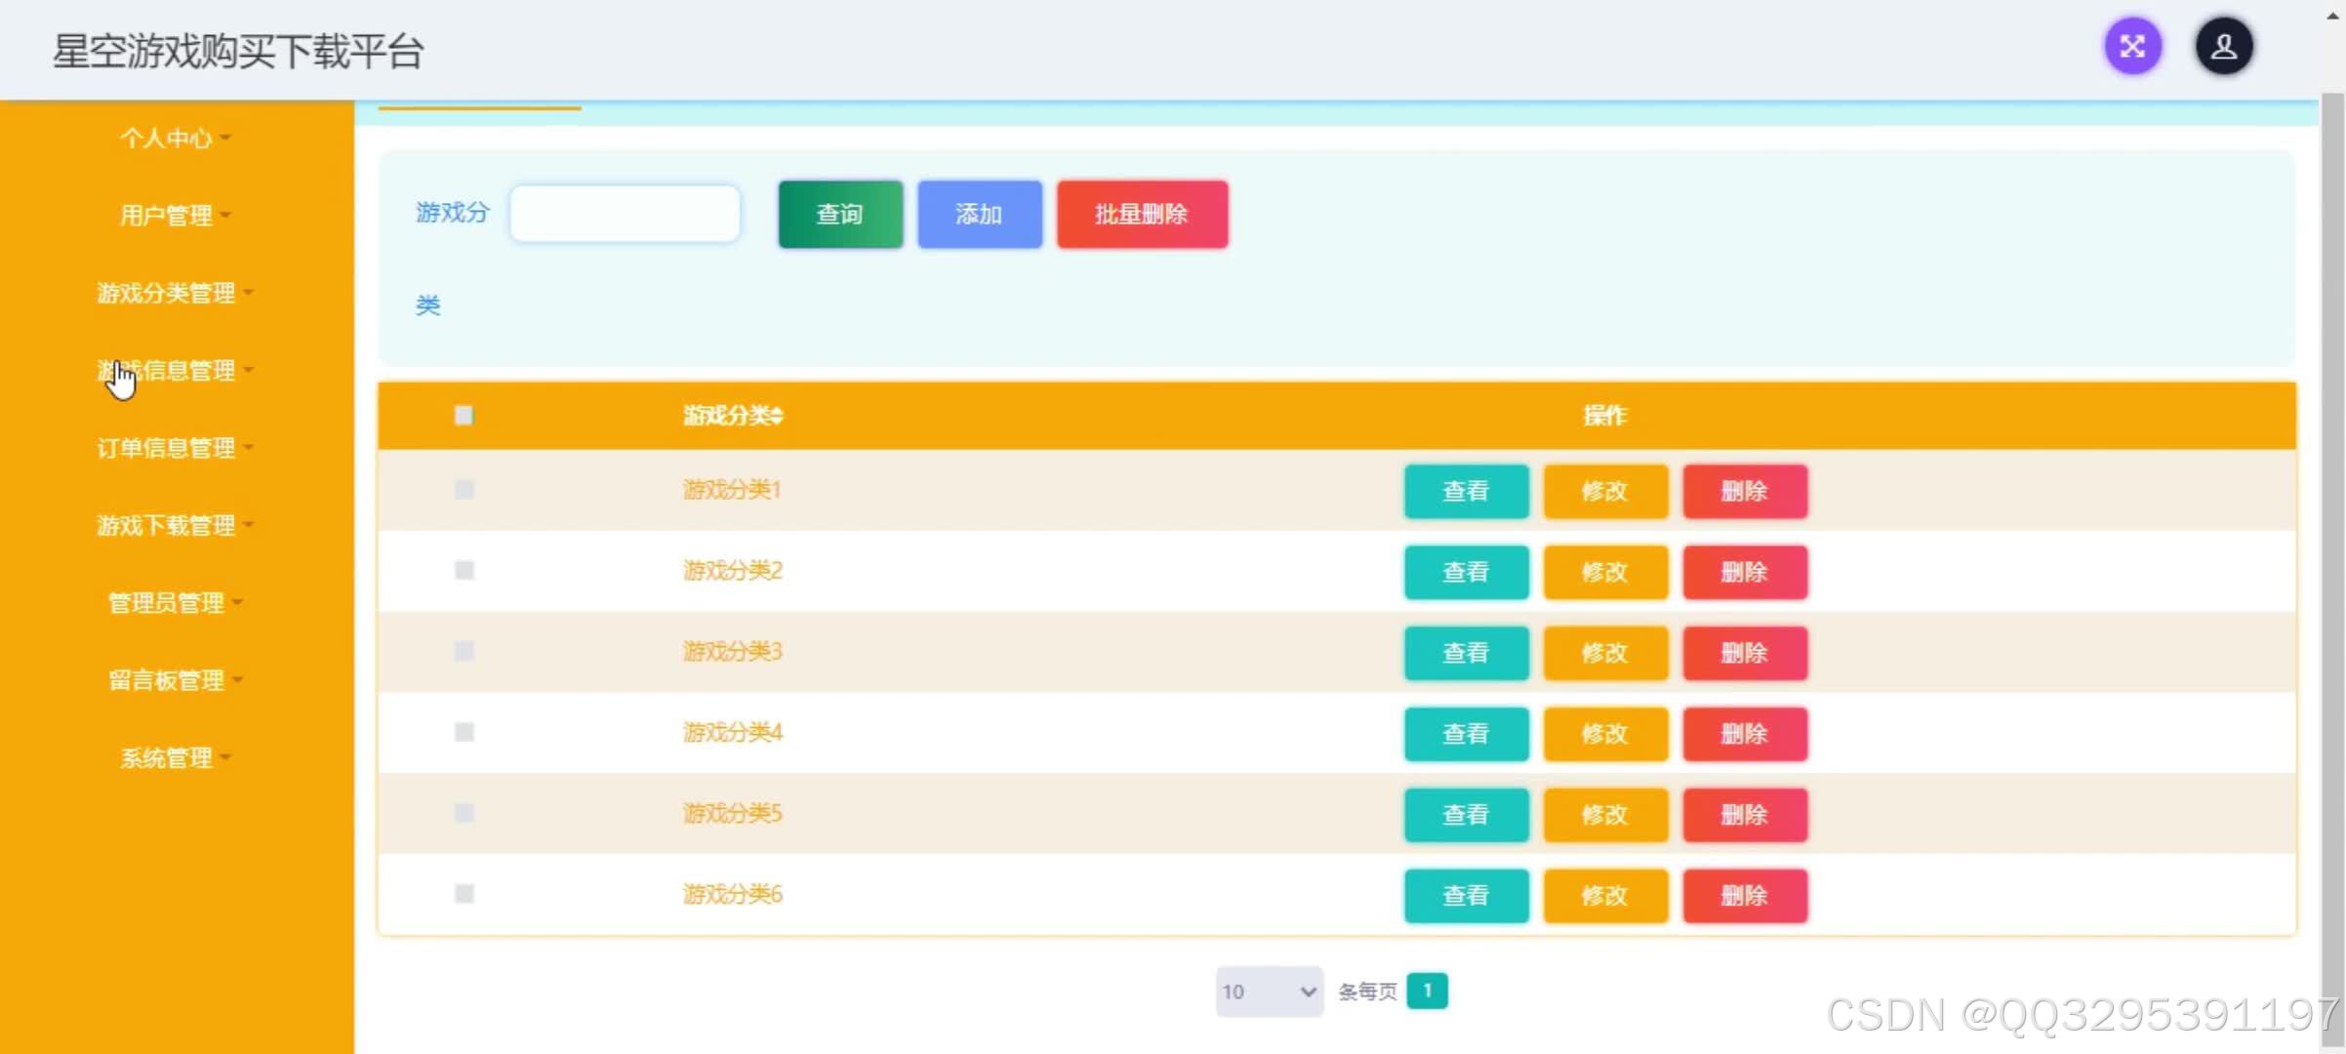Delete the 游戏分类3 row
The image size is (2346, 1054).
point(1745,654)
